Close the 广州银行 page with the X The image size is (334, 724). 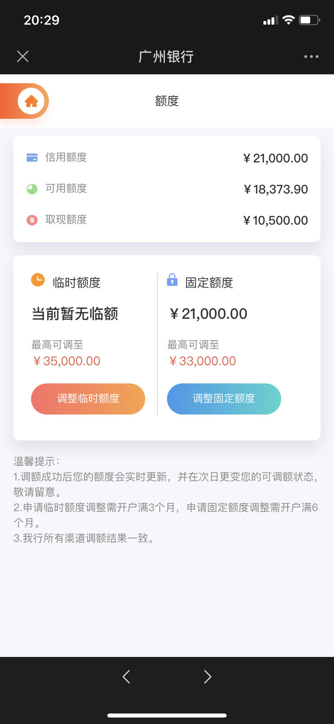(23, 57)
